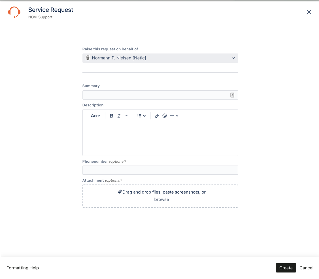Image resolution: width=319 pixels, height=279 pixels.
Task: Click inside the Description text area
Action: [x=160, y=138]
